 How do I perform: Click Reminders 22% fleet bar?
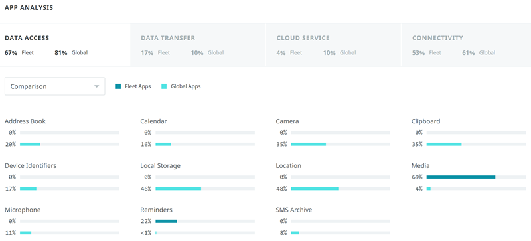(x=167, y=221)
